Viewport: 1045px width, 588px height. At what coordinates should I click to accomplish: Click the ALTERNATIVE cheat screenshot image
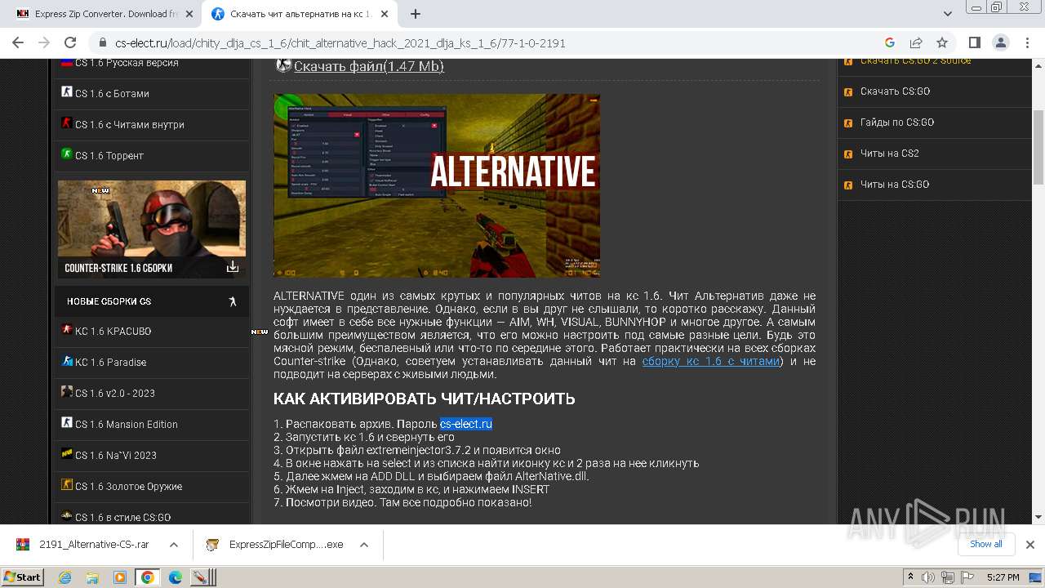click(x=437, y=185)
